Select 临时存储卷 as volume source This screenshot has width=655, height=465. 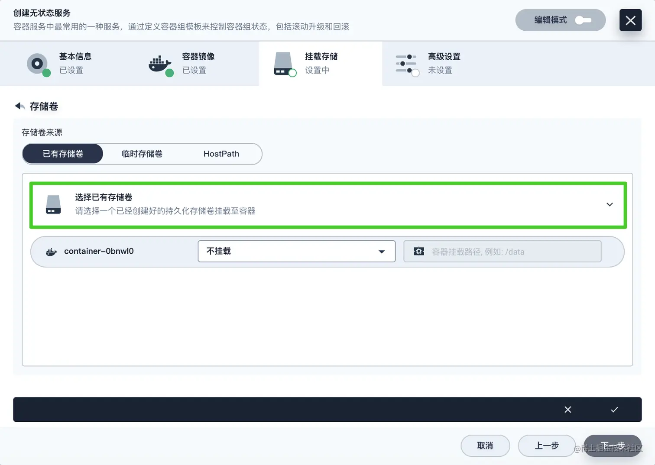point(142,154)
